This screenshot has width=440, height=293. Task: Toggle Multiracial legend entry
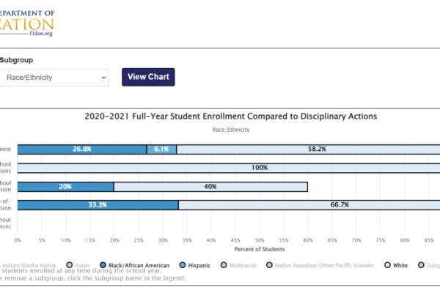pyautogui.click(x=238, y=265)
